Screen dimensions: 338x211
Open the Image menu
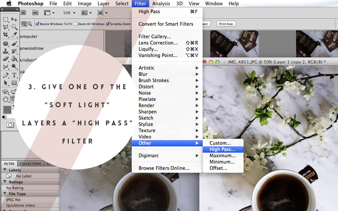tap(84, 4)
